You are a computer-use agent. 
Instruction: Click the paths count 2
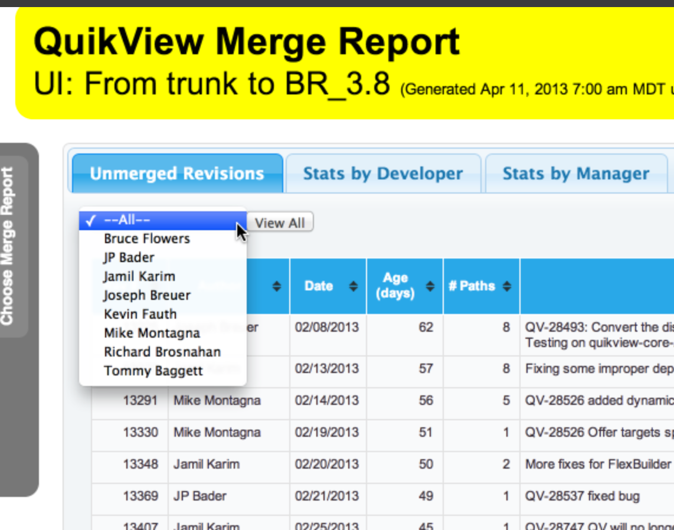point(506,464)
